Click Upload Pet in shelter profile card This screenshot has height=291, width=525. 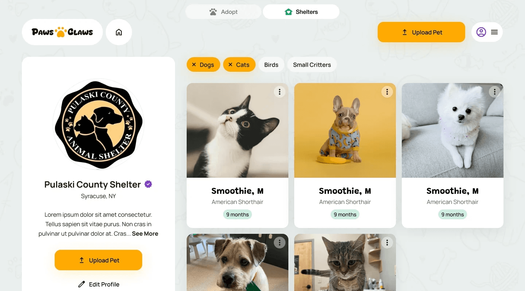tap(98, 260)
